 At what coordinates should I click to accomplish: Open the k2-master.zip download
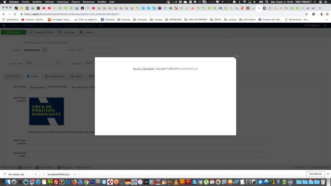(16, 174)
